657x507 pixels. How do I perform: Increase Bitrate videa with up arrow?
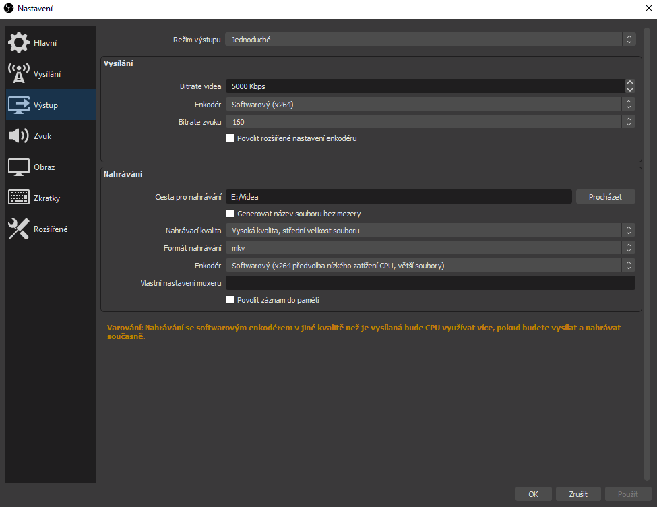pos(630,83)
